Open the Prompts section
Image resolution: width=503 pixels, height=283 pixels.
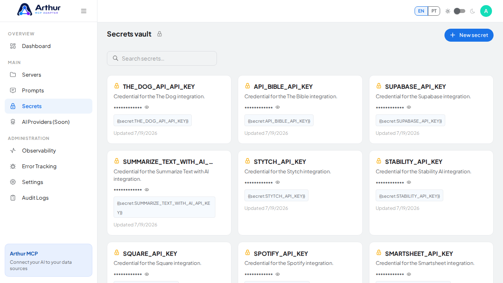click(48, 90)
